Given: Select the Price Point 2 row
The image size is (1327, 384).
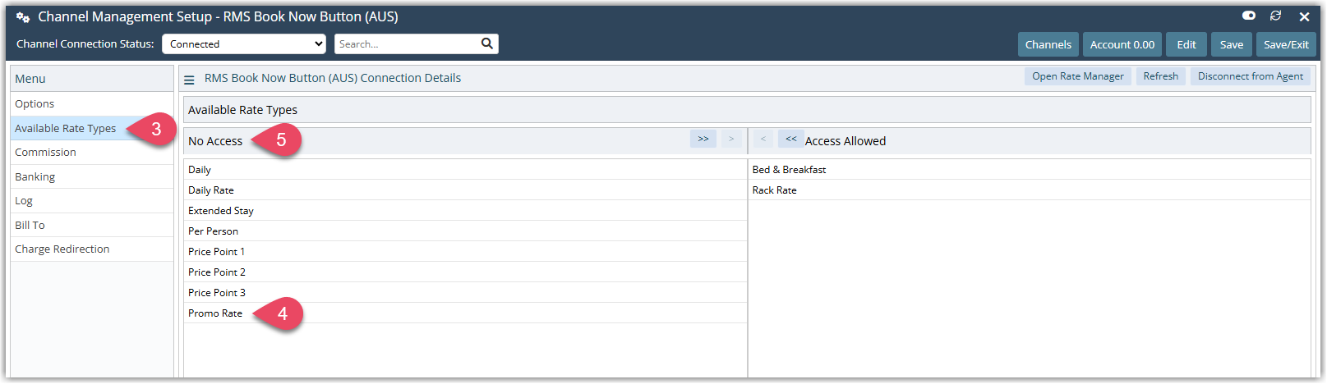Looking at the screenshot, I should [x=465, y=272].
